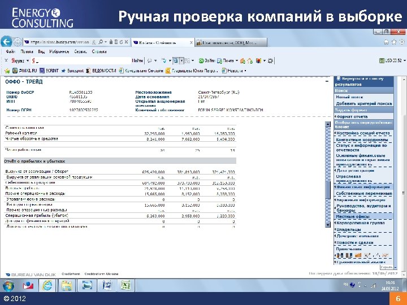The width and height of the screenshot is (407, 305).
Task: Open Контактные координаты section
Action: point(362,140)
